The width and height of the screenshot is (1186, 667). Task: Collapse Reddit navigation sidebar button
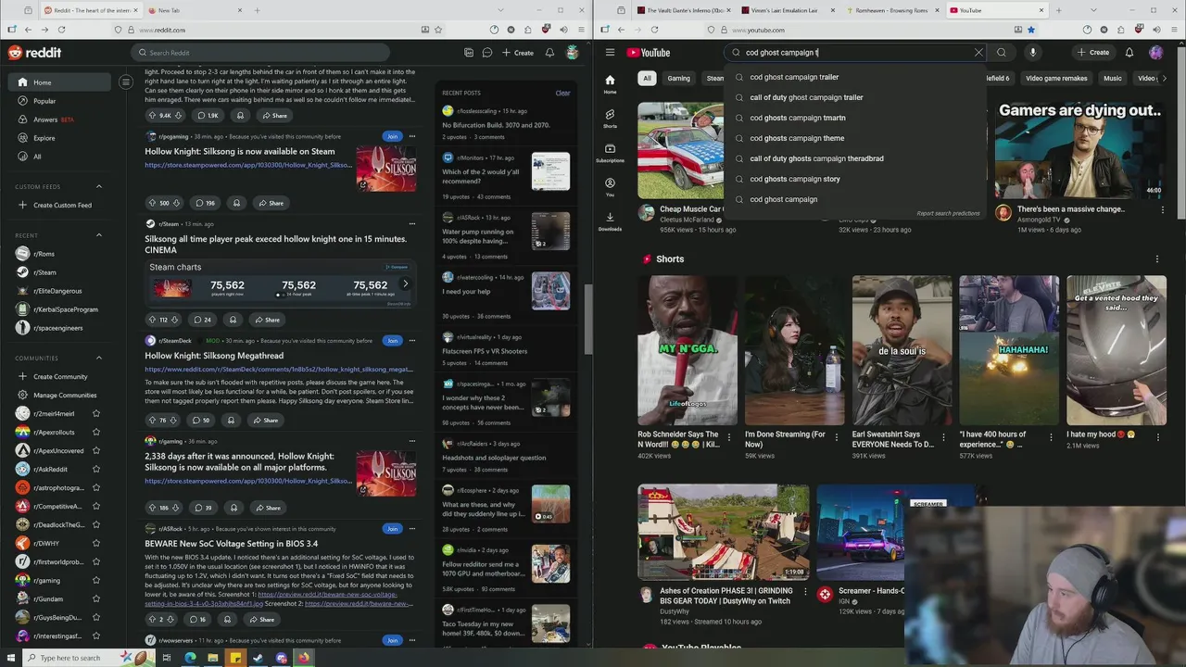(126, 82)
